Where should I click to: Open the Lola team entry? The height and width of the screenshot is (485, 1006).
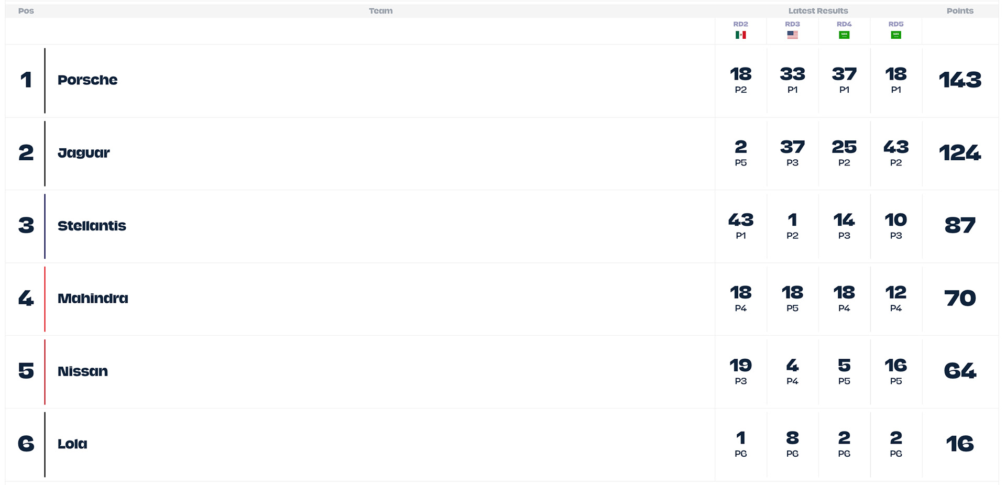pos(72,444)
